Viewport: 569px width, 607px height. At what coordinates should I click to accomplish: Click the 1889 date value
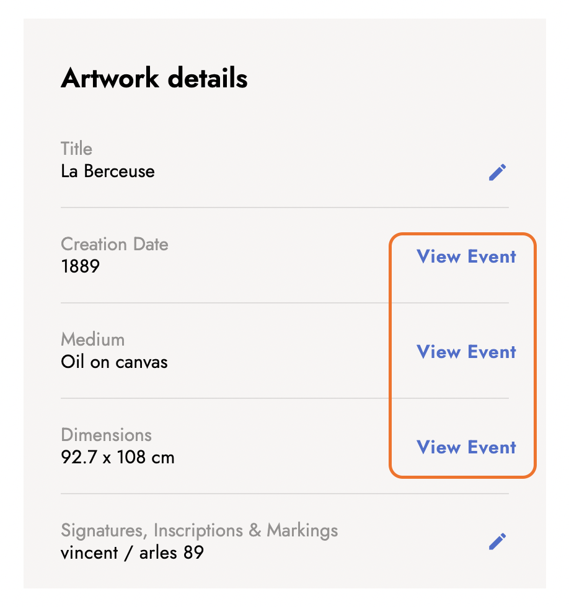coord(81,266)
